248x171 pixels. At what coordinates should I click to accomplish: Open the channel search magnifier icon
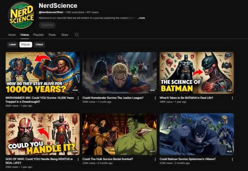pyautogui.click(x=77, y=35)
